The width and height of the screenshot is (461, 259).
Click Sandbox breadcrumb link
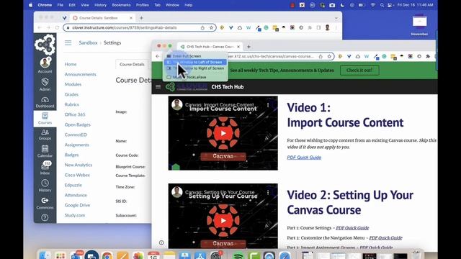pos(88,43)
